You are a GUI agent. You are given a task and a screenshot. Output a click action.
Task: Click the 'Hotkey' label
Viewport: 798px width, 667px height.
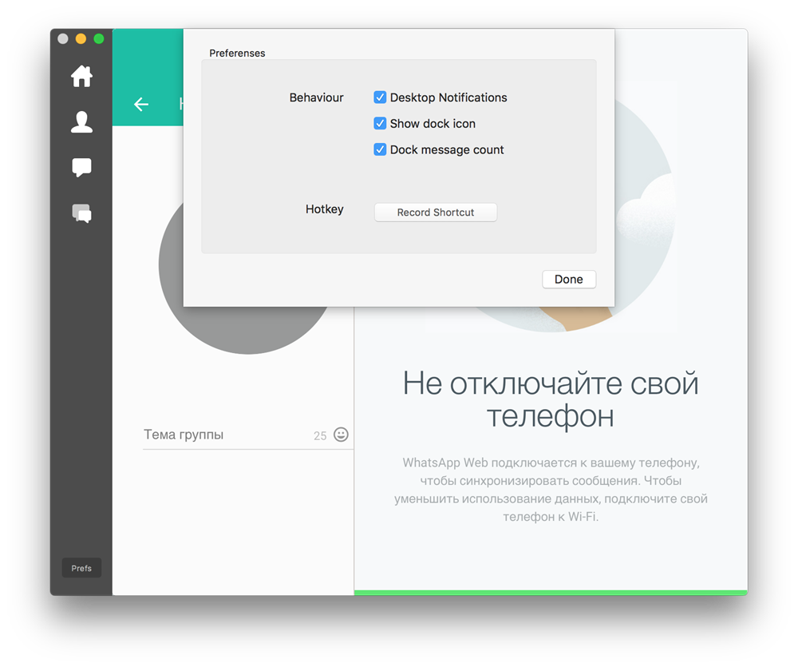click(325, 209)
